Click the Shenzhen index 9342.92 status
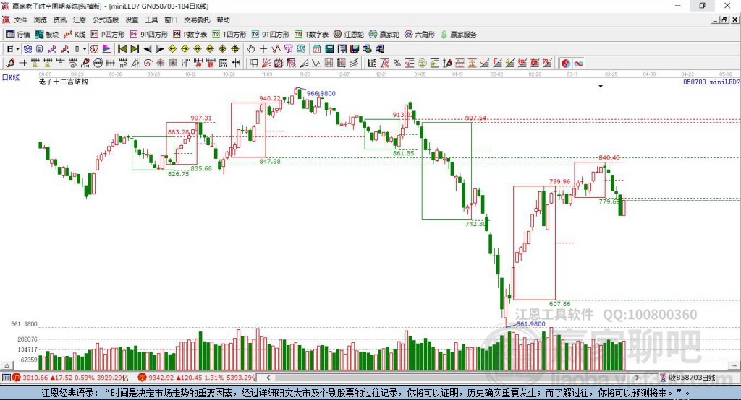Screen dimensions: 741x400 coord(197,378)
